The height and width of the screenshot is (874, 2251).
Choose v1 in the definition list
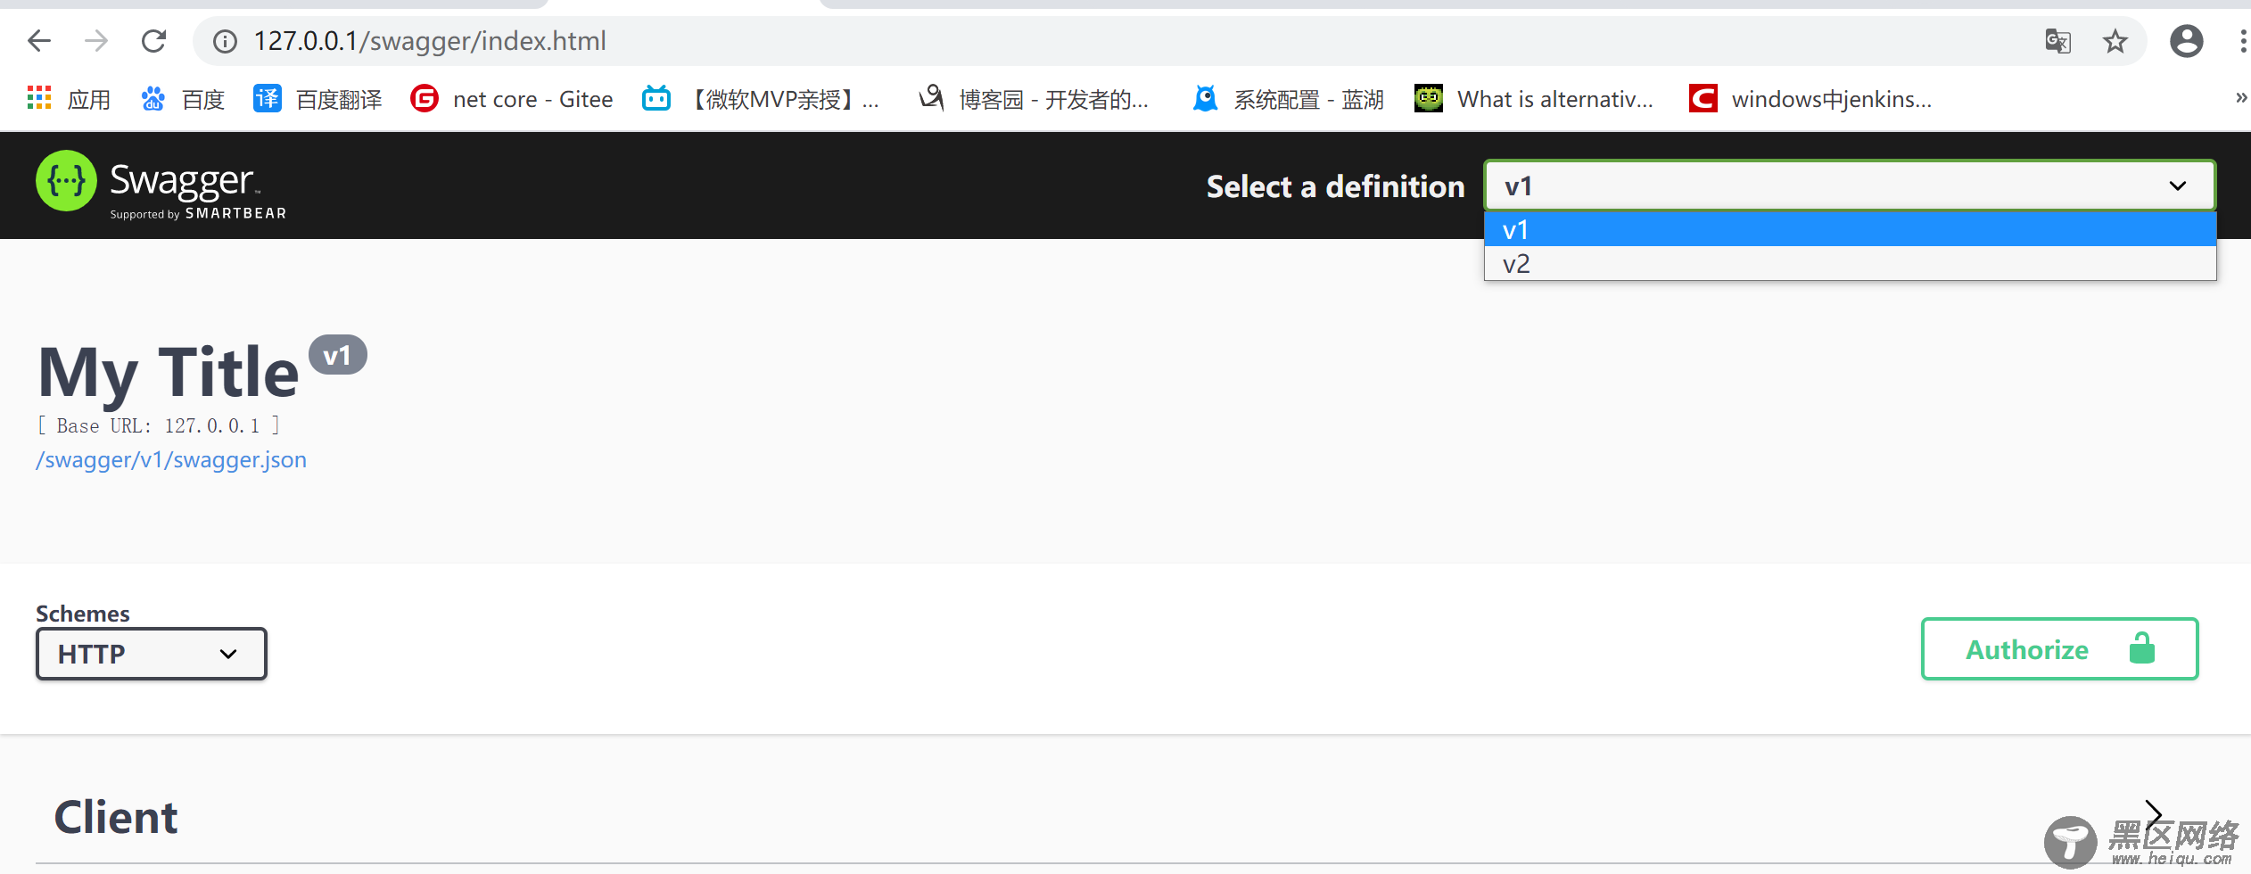point(1850,229)
